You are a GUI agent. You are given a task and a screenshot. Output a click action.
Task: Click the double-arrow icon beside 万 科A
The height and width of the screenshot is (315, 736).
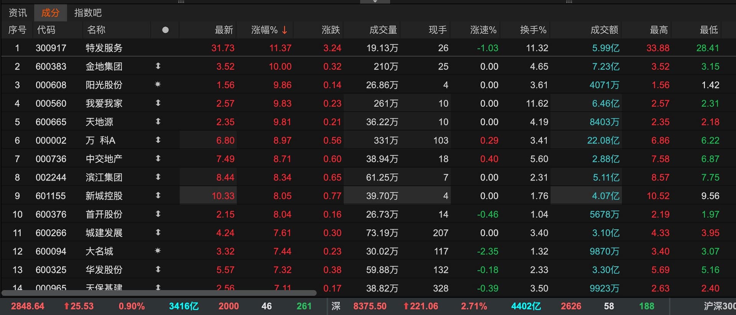click(x=158, y=140)
